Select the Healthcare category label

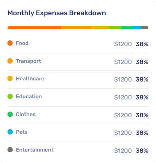pos(30,78)
